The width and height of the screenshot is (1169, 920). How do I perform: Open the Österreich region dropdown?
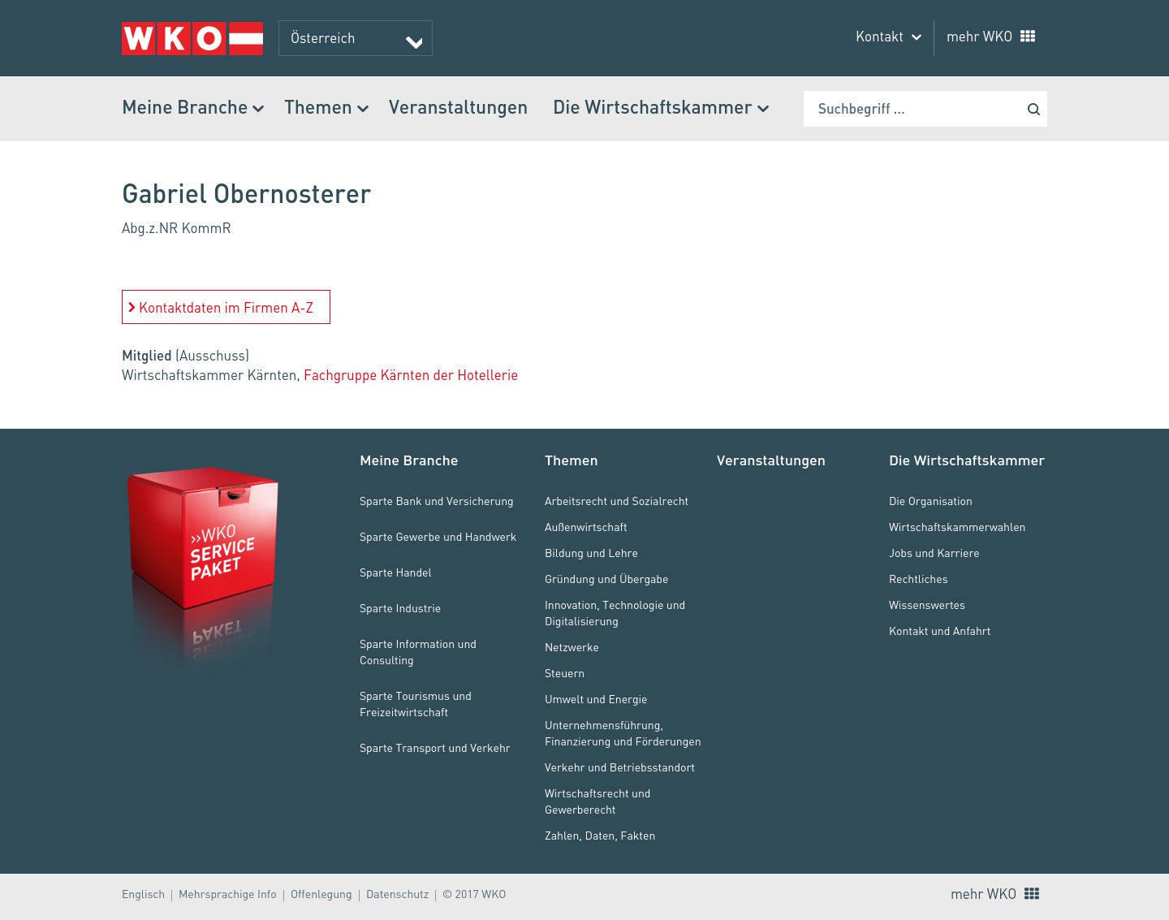356,38
